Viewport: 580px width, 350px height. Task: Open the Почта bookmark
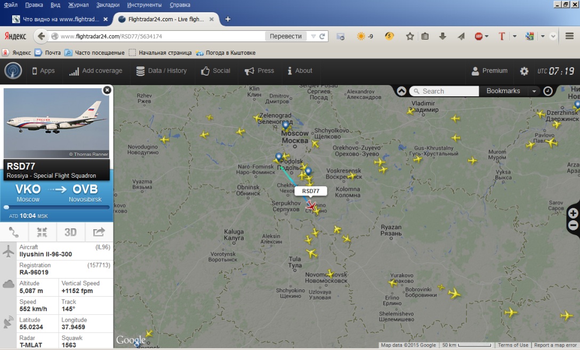coord(48,53)
